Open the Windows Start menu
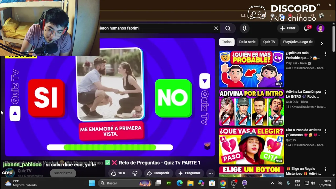This screenshot has width=336, height=189. 92,183
